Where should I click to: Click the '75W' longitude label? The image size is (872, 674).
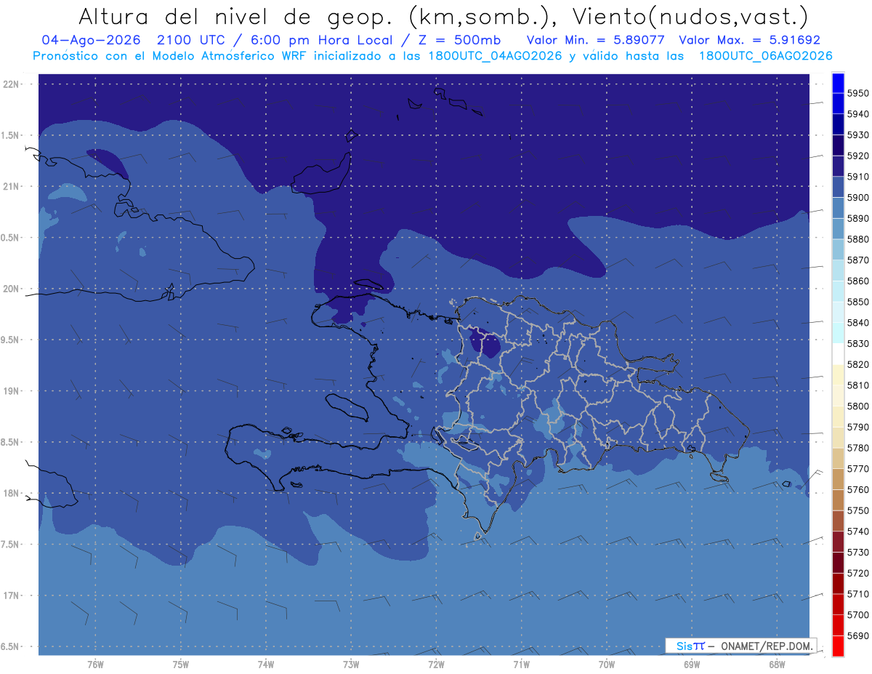pyautogui.click(x=181, y=664)
